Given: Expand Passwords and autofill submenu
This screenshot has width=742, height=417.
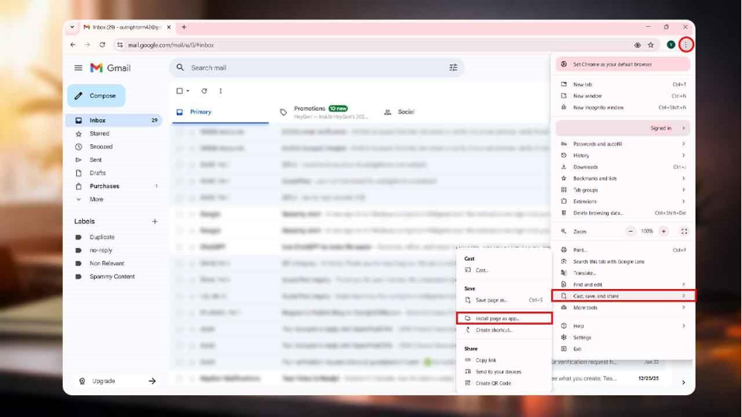Looking at the screenshot, I should 623,144.
